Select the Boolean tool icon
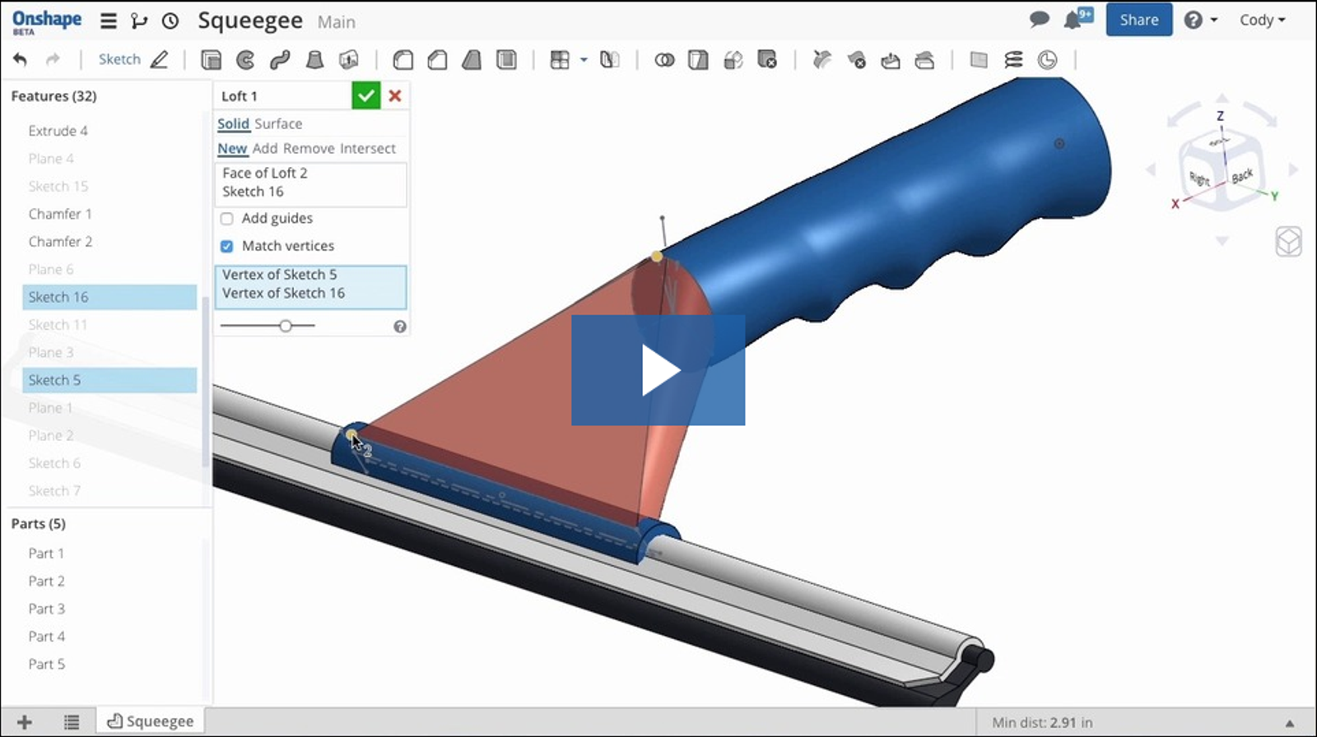Viewport: 1317px width, 737px height. pos(664,59)
